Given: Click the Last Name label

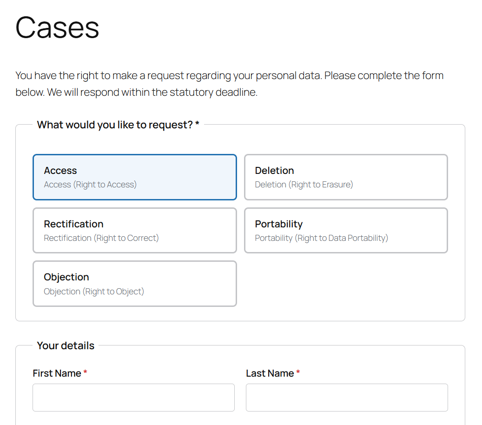Looking at the screenshot, I should pyautogui.click(x=270, y=373).
